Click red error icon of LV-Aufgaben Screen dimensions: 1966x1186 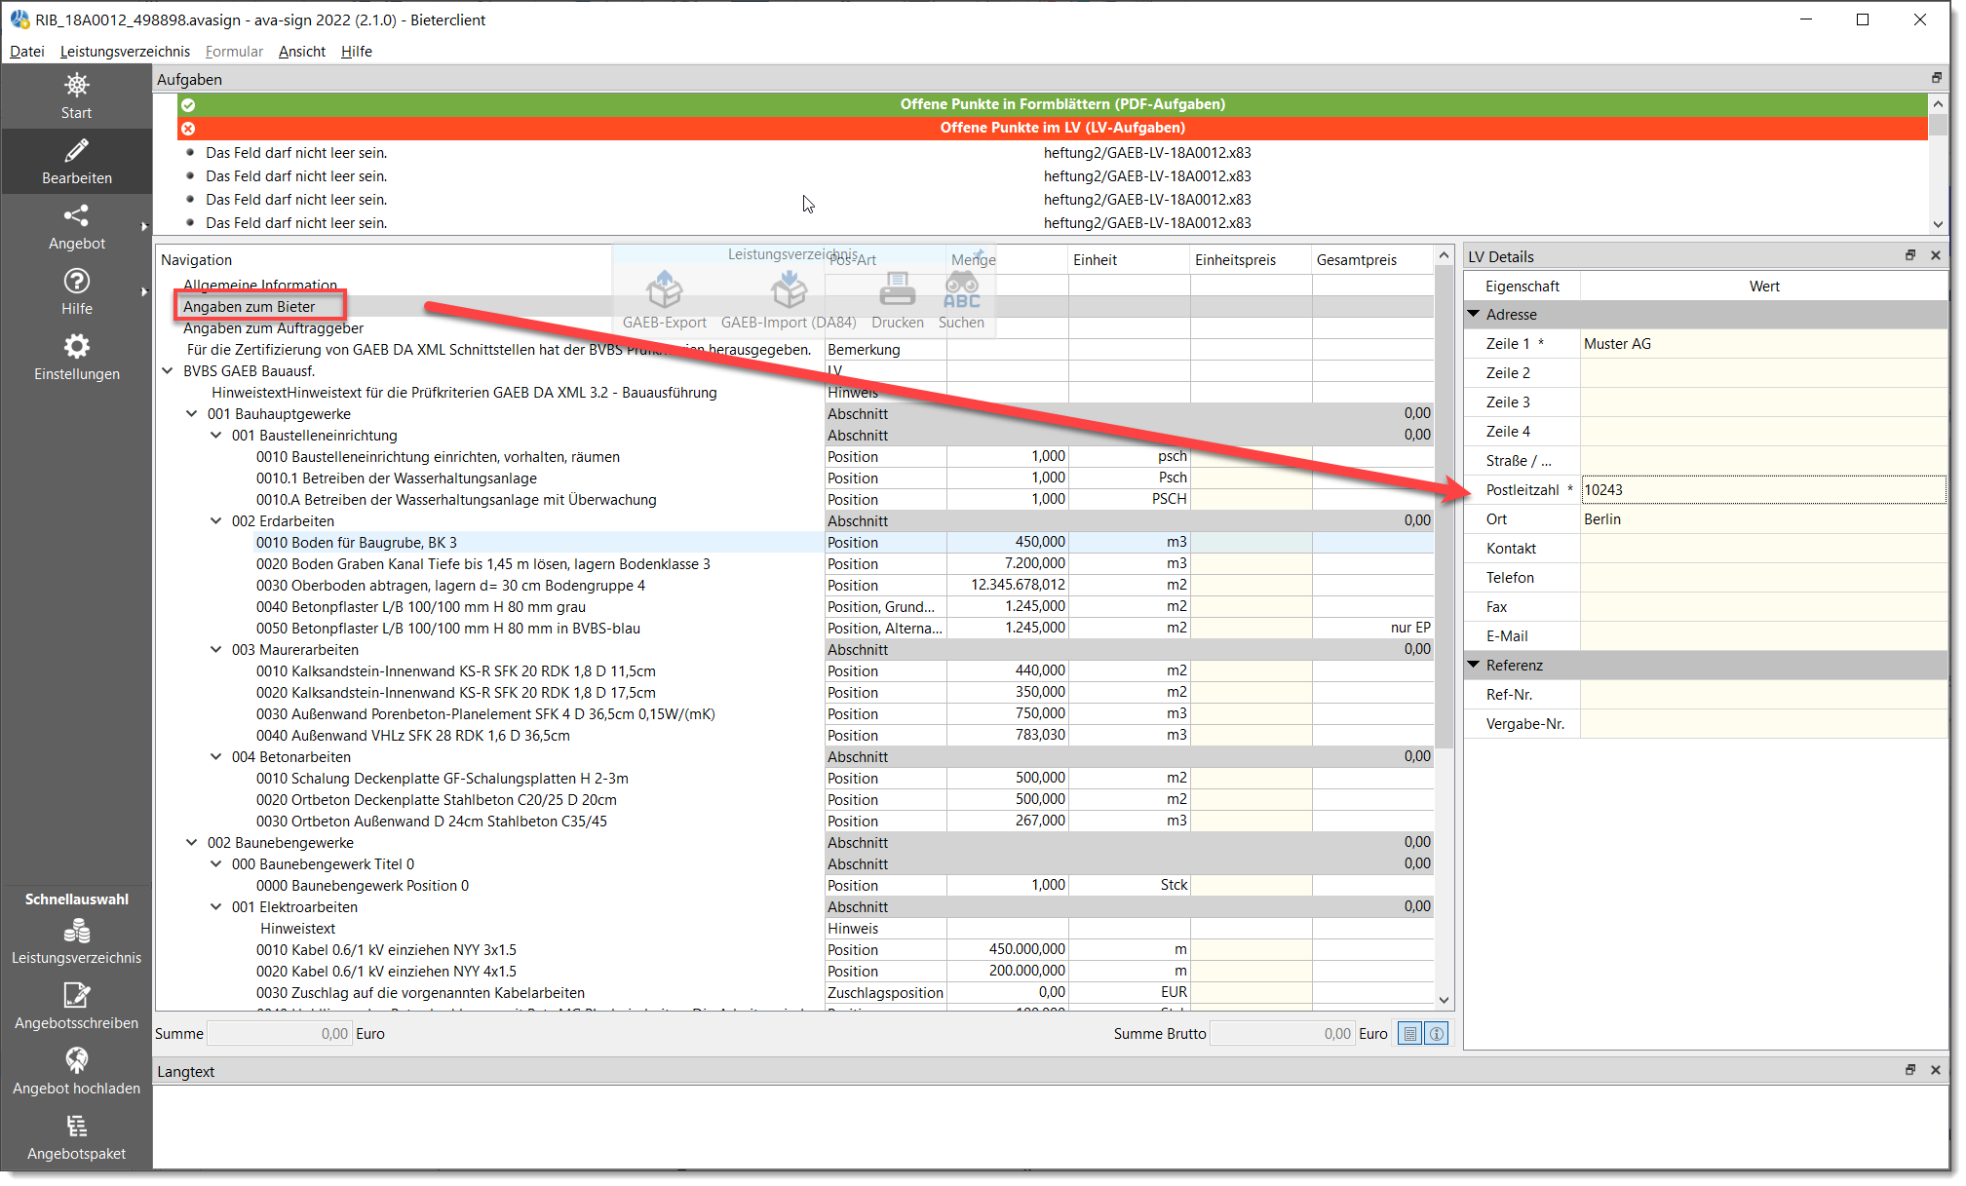pyautogui.click(x=188, y=128)
